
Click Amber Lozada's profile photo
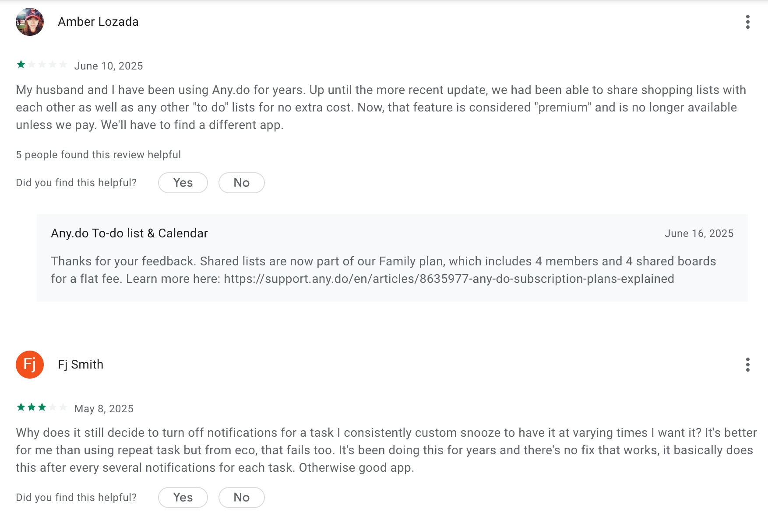(x=30, y=22)
